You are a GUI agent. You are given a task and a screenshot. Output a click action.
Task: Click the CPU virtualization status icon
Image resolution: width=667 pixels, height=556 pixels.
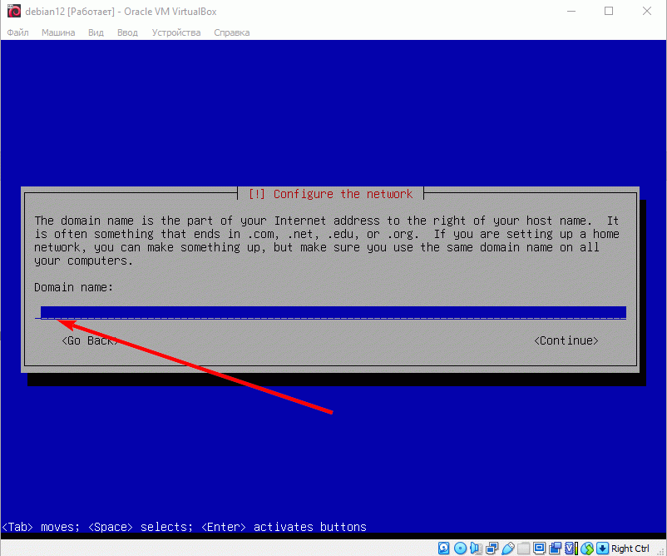(x=571, y=549)
